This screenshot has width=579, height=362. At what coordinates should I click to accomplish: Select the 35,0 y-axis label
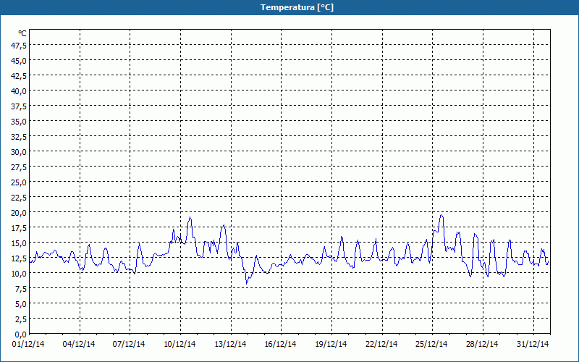click(x=20, y=122)
